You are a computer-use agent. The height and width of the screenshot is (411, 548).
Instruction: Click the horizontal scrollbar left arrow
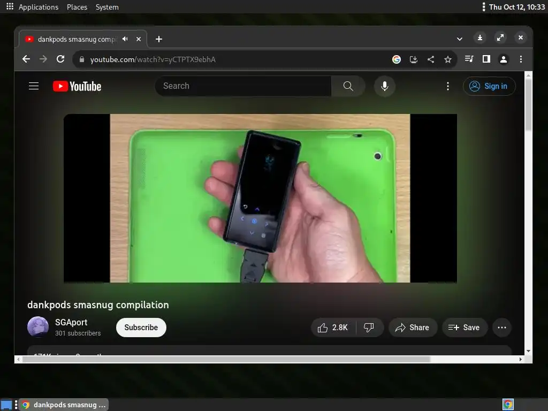[18, 359]
